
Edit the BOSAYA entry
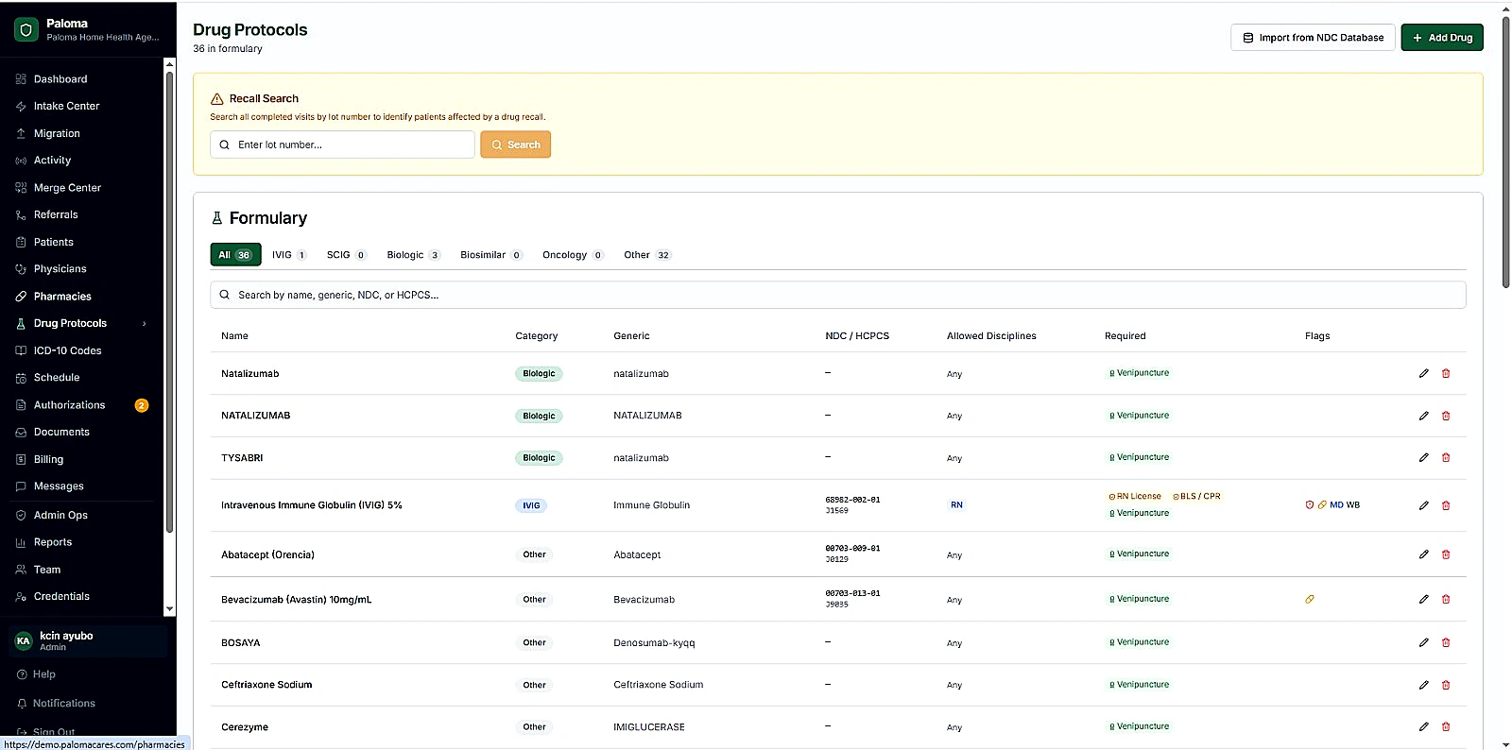coord(1423,642)
